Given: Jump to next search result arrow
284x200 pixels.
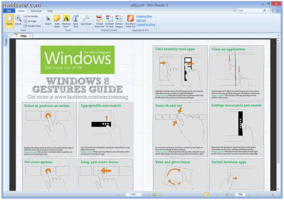Looking at the screenshot, I should pos(272,11).
